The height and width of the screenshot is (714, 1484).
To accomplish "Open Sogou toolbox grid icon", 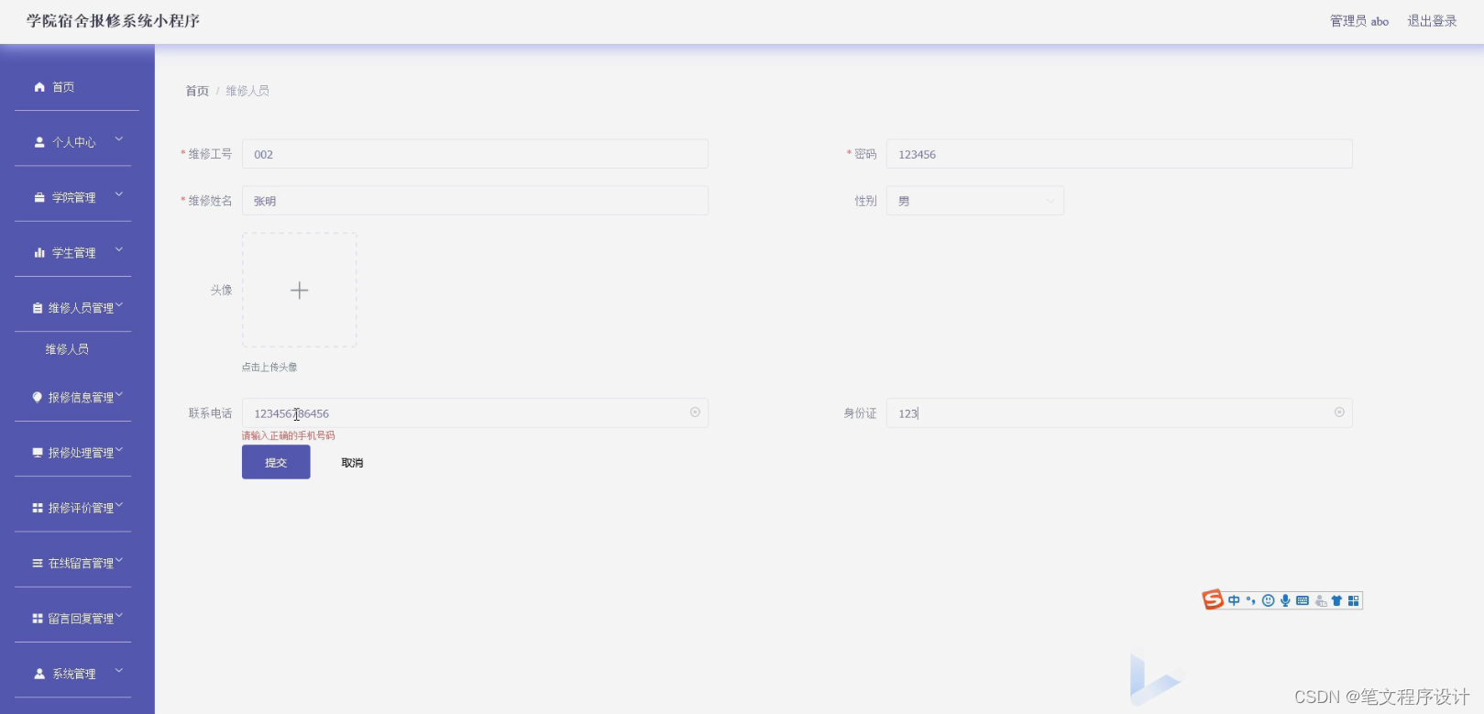I will pos(1353,600).
